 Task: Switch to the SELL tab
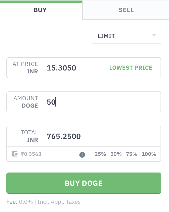point(126,10)
